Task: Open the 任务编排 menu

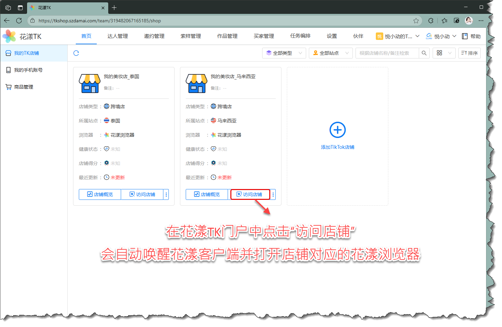Action: tap(300, 36)
